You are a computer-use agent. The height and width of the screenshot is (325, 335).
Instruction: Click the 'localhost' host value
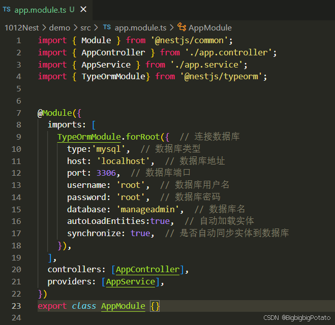(123, 161)
